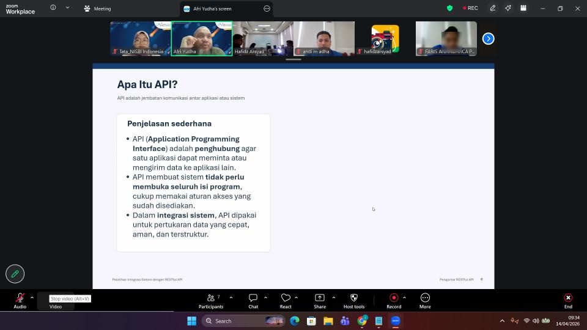Launch Microsoft Edge from taskbar

[x=295, y=321]
